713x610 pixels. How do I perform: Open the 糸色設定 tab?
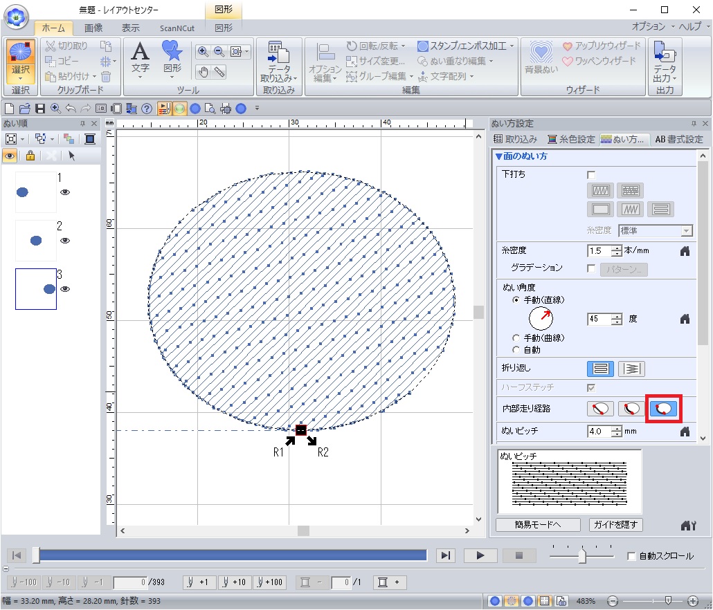tap(571, 139)
